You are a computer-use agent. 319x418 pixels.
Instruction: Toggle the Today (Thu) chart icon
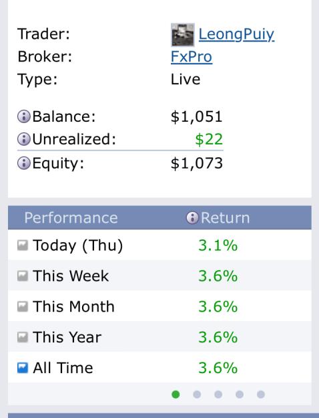coord(23,245)
